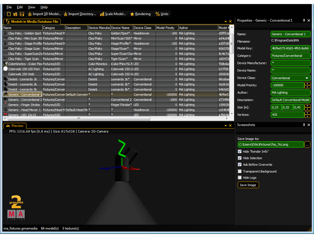Select Clay Paky - Tiger Scan row

tap(116, 59)
